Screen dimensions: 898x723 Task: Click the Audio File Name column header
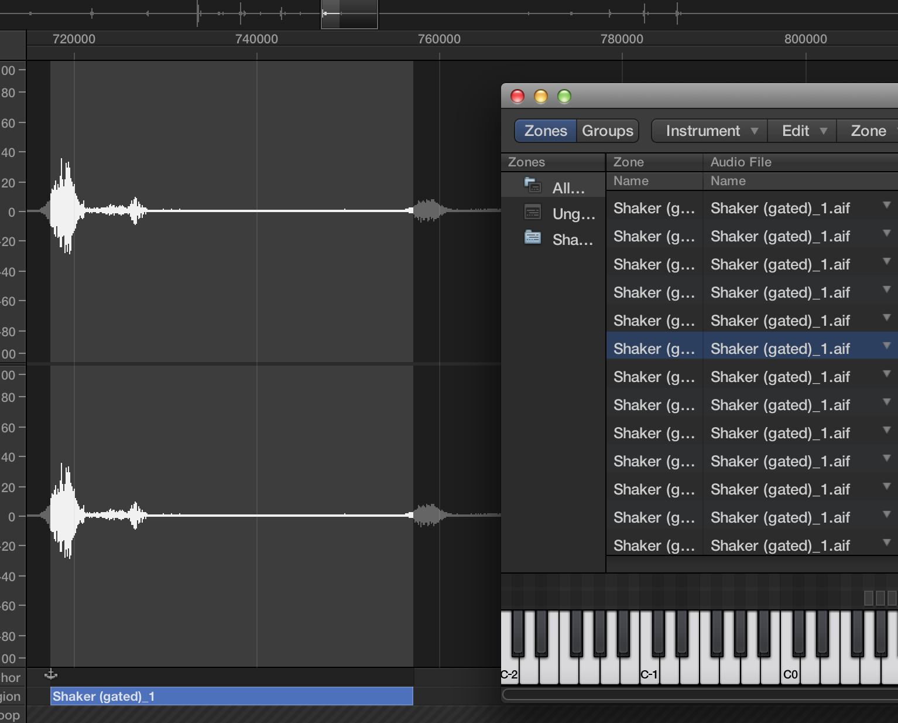coord(728,181)
